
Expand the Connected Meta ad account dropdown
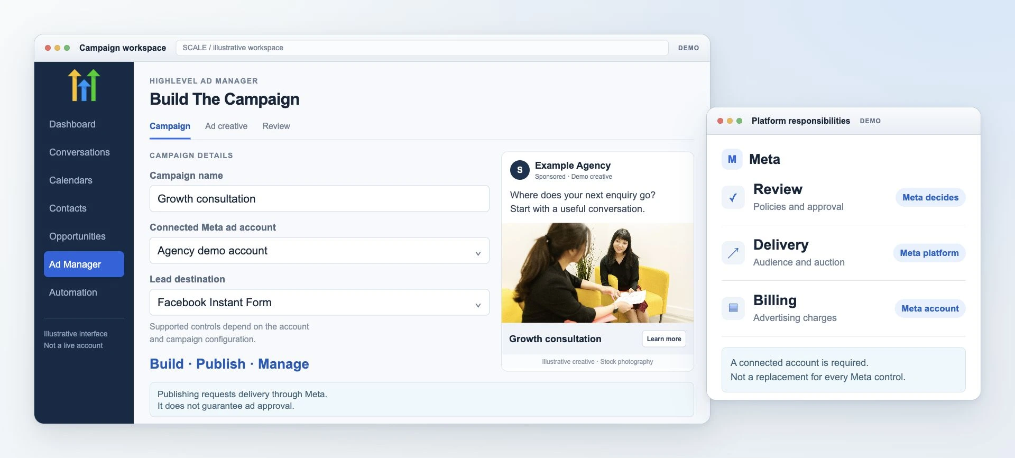pyautogui.click(x=319, y=251)
